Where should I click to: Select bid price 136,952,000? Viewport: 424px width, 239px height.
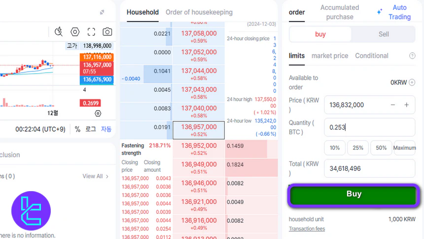pyautogui.click(x=199, y=149)
